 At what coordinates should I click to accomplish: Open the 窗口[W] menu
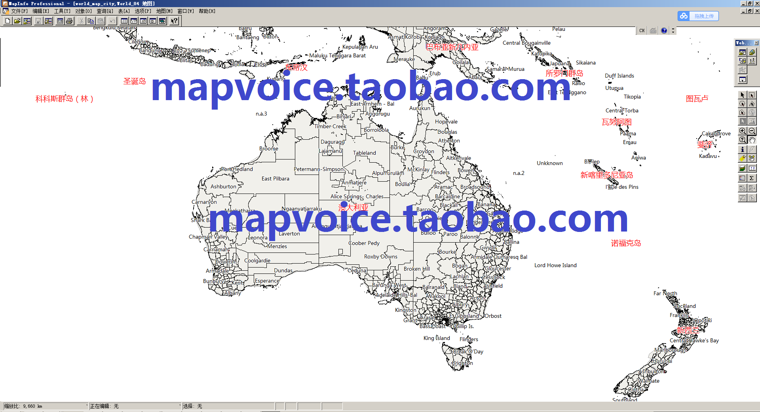186,11
